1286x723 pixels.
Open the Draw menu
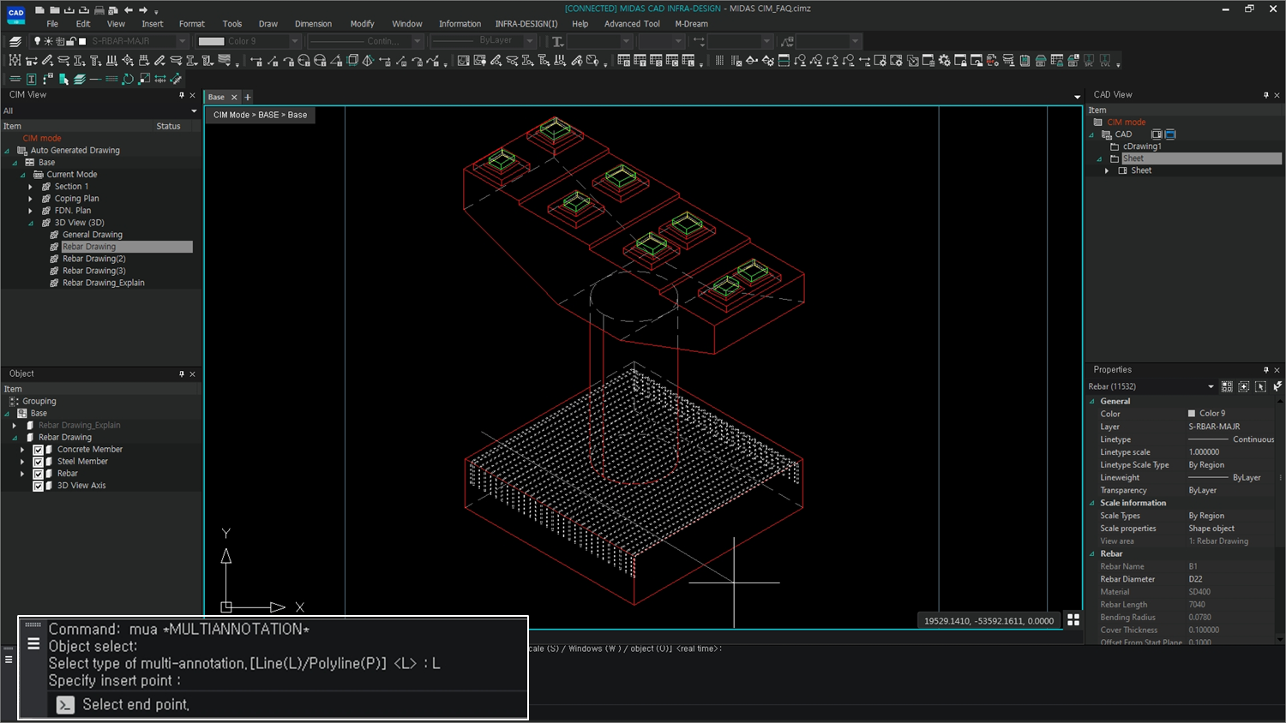pos(267,23)
